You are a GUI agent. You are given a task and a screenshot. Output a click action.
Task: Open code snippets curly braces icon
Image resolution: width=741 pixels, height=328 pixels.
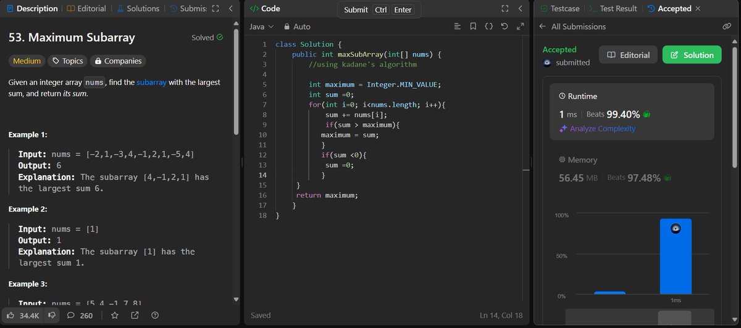488,27
